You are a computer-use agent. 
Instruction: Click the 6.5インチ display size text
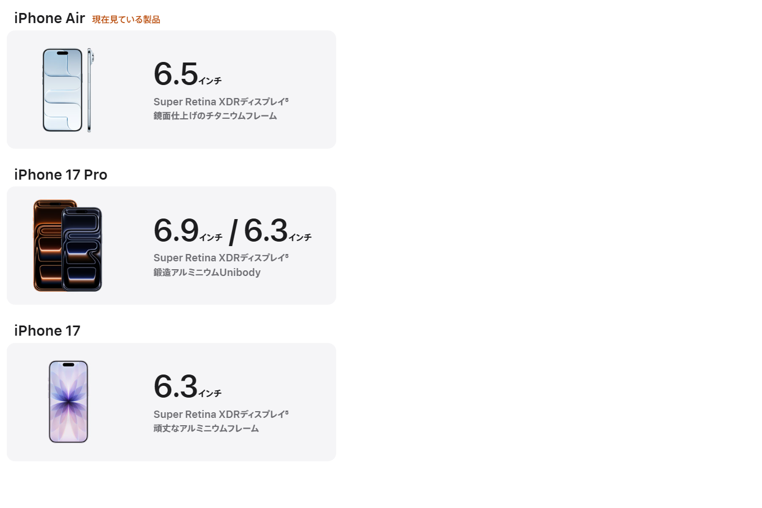point(187,74)
